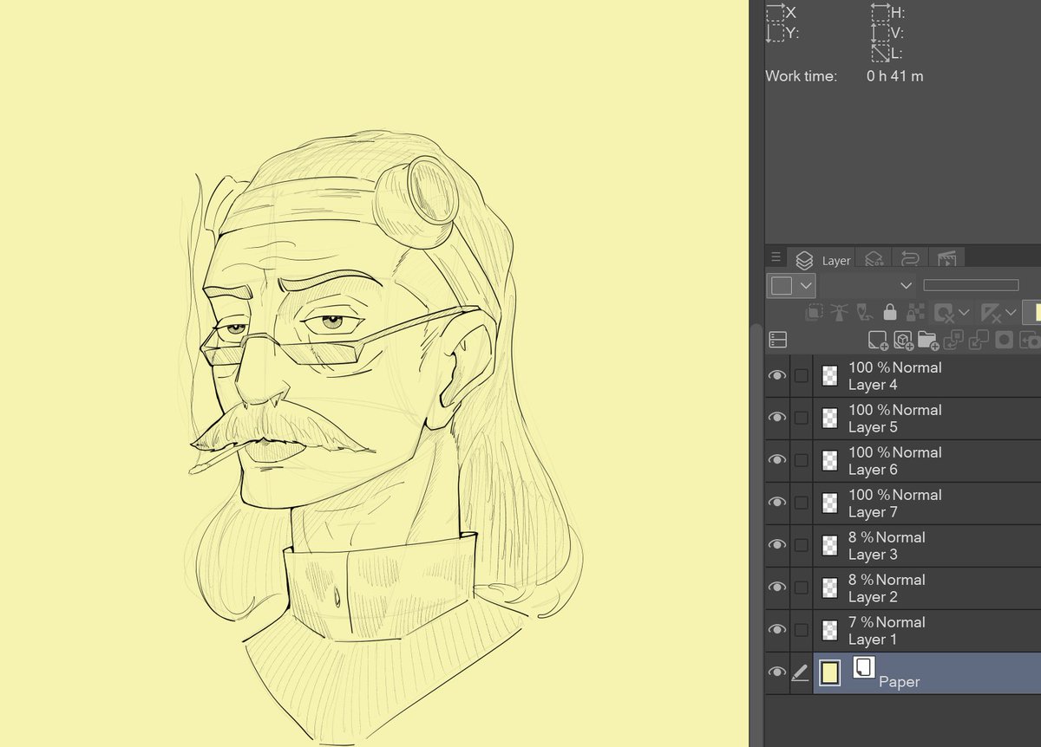Toggle visibility of Layer 2
Screen dimensions: 1041x747
point(777,588)
